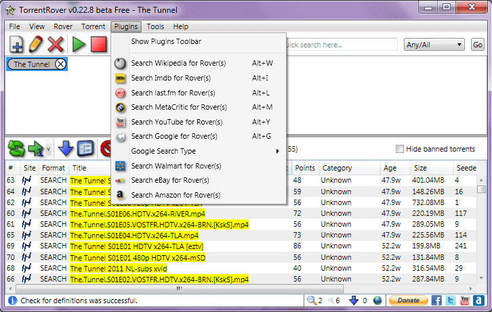
Task: Click the green refresh results icon
Action: [x=16, y=148]
